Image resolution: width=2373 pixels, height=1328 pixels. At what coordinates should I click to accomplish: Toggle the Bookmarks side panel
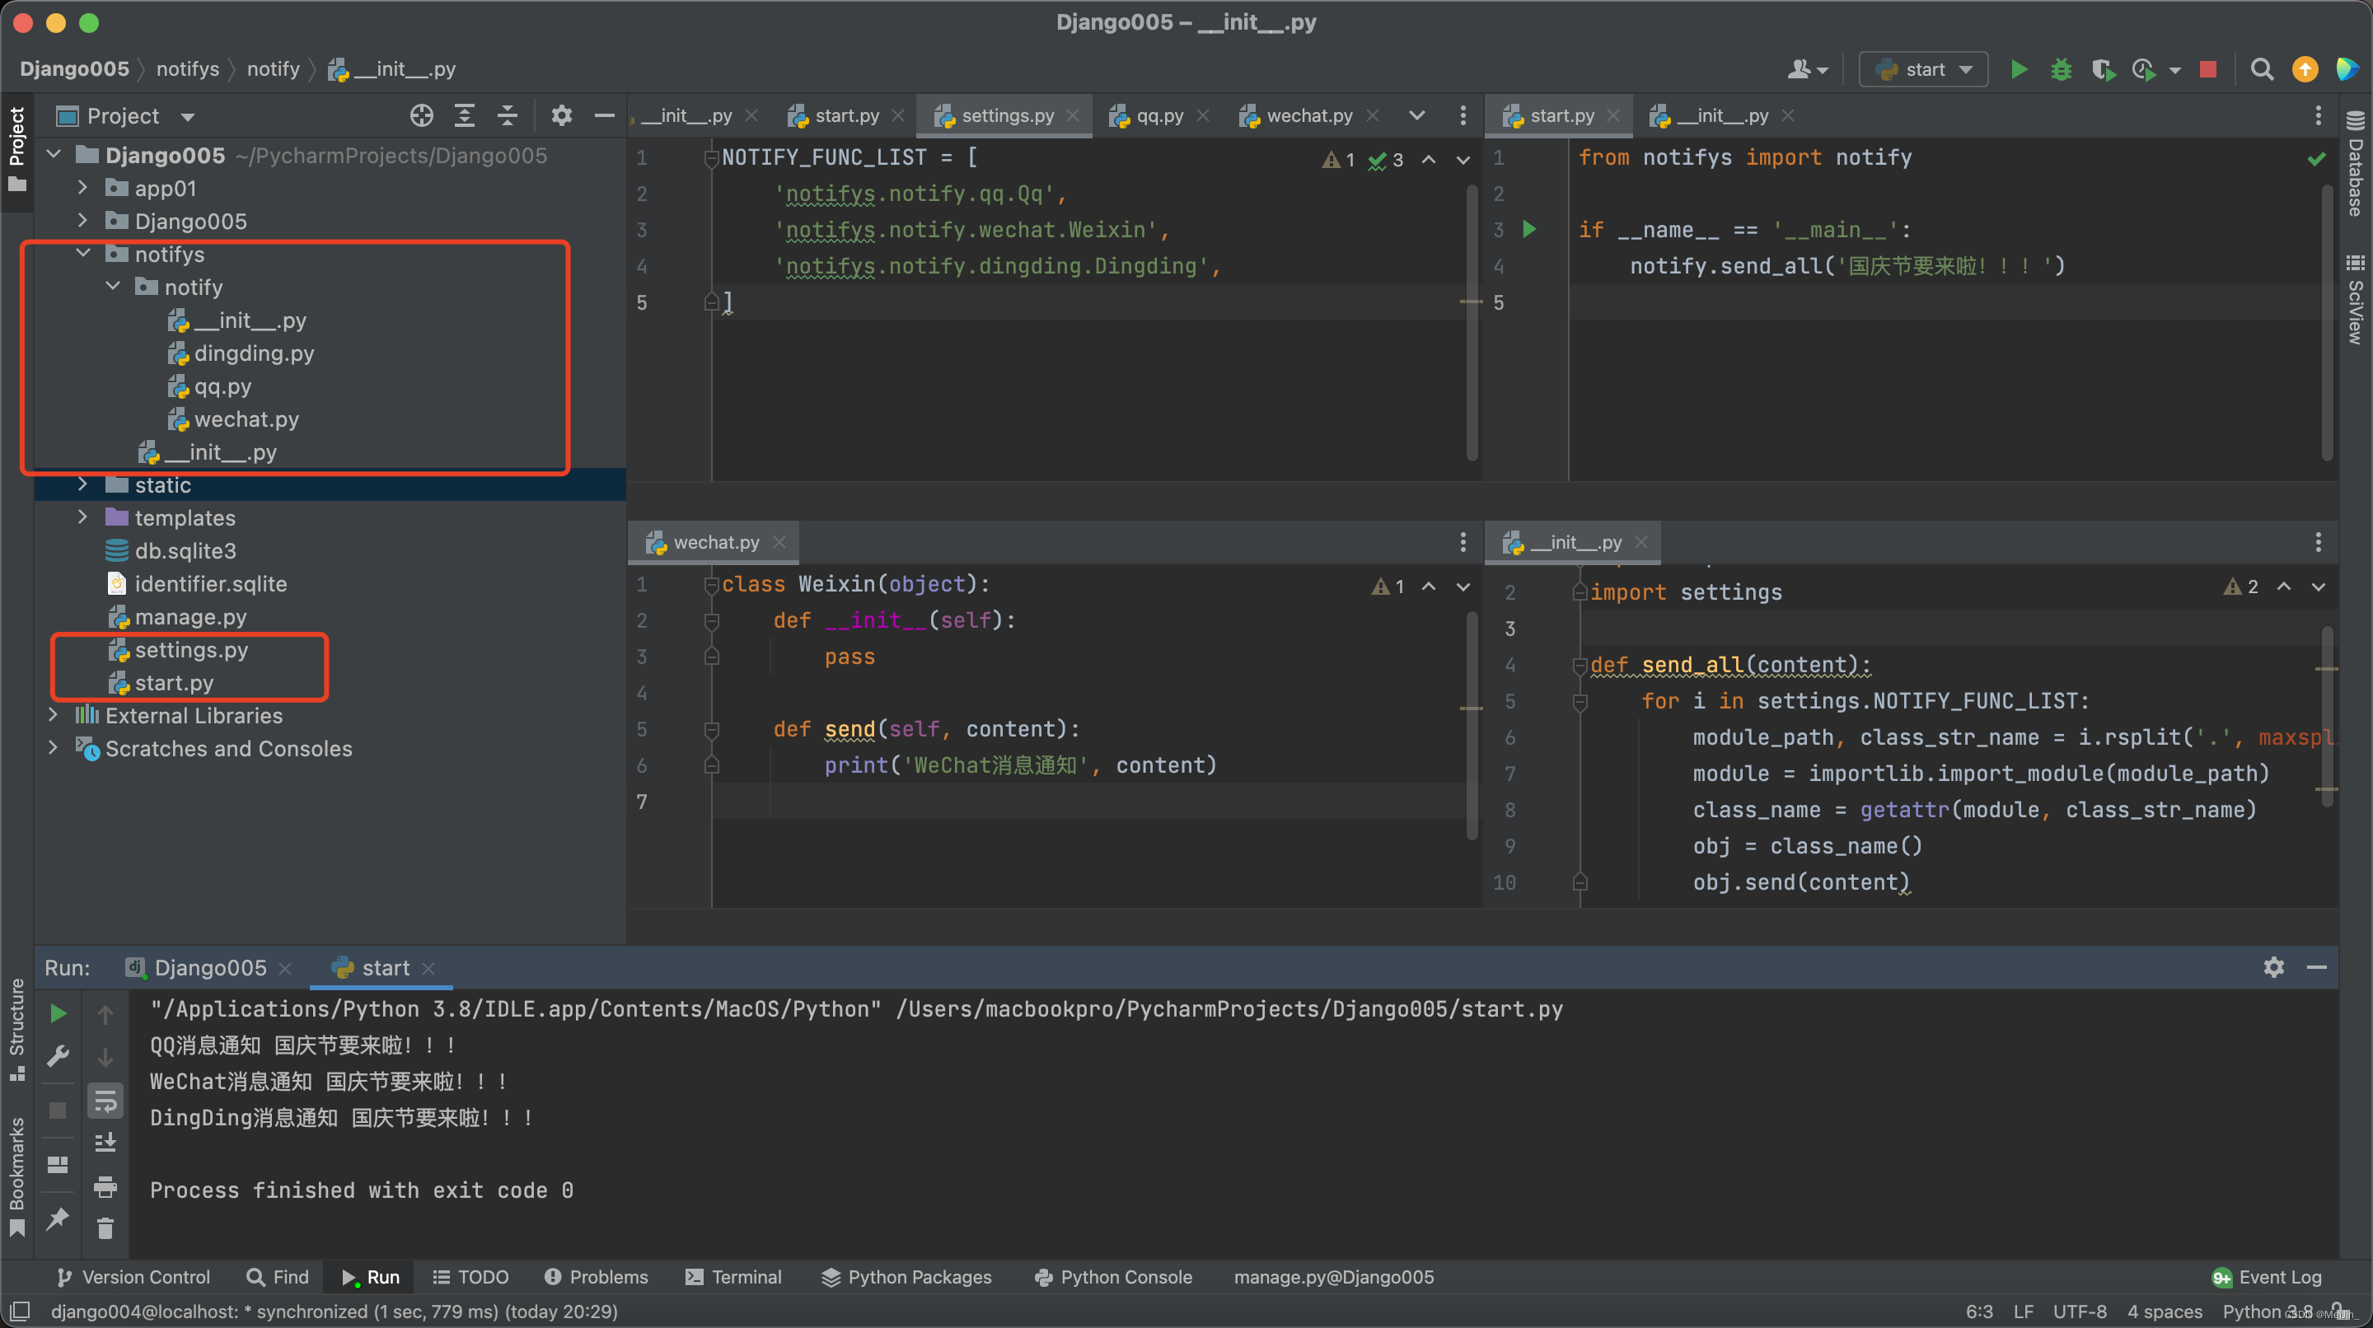(x=16, y=1176)
